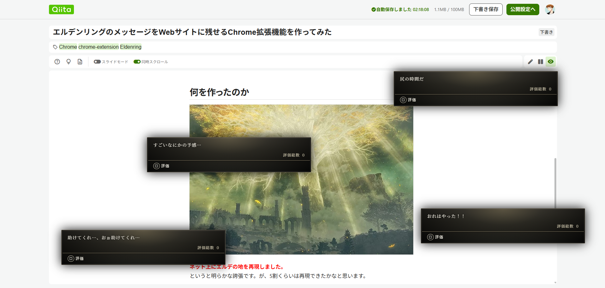Rate the 尻の時間だ message
Viewport: 605px width, 288px height.
(x=408, y=100)
